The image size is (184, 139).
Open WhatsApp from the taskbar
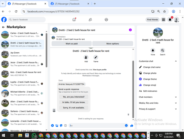tap(34, 135)
